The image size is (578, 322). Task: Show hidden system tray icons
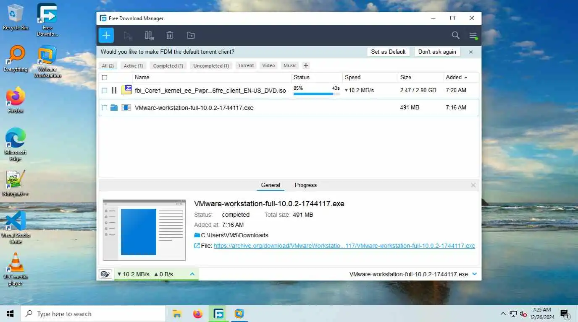tap(503, 314)
